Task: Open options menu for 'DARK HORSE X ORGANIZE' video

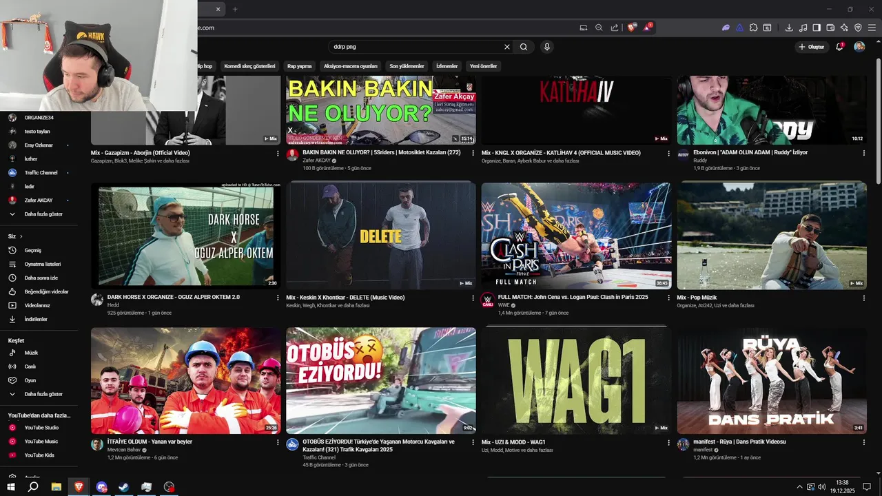Action: 278,298
